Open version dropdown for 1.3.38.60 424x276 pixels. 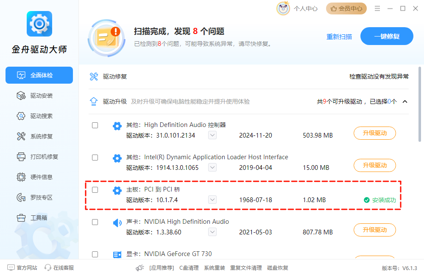point(212,232)
